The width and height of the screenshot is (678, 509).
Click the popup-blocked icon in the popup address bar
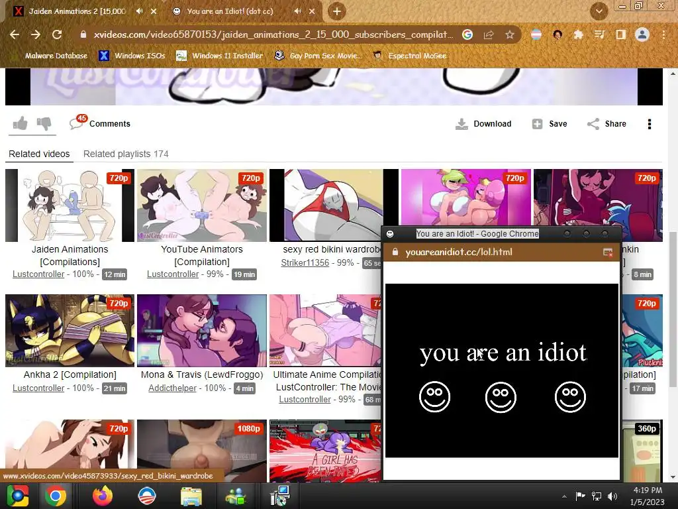(608, 253)
